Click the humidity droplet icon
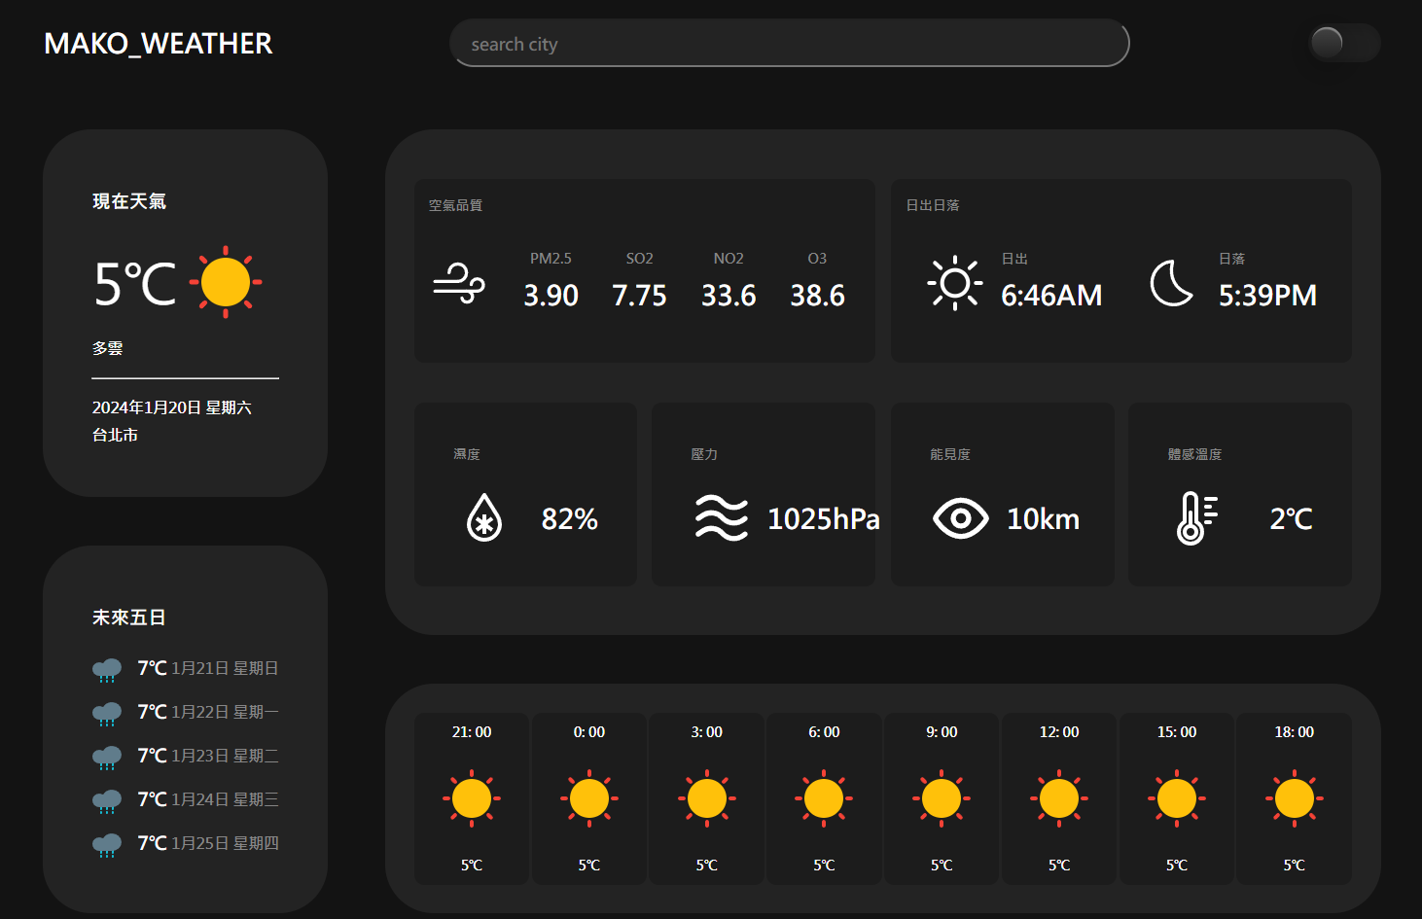The width and height of the screenshot is (1422, 919). tap(484, 517)
